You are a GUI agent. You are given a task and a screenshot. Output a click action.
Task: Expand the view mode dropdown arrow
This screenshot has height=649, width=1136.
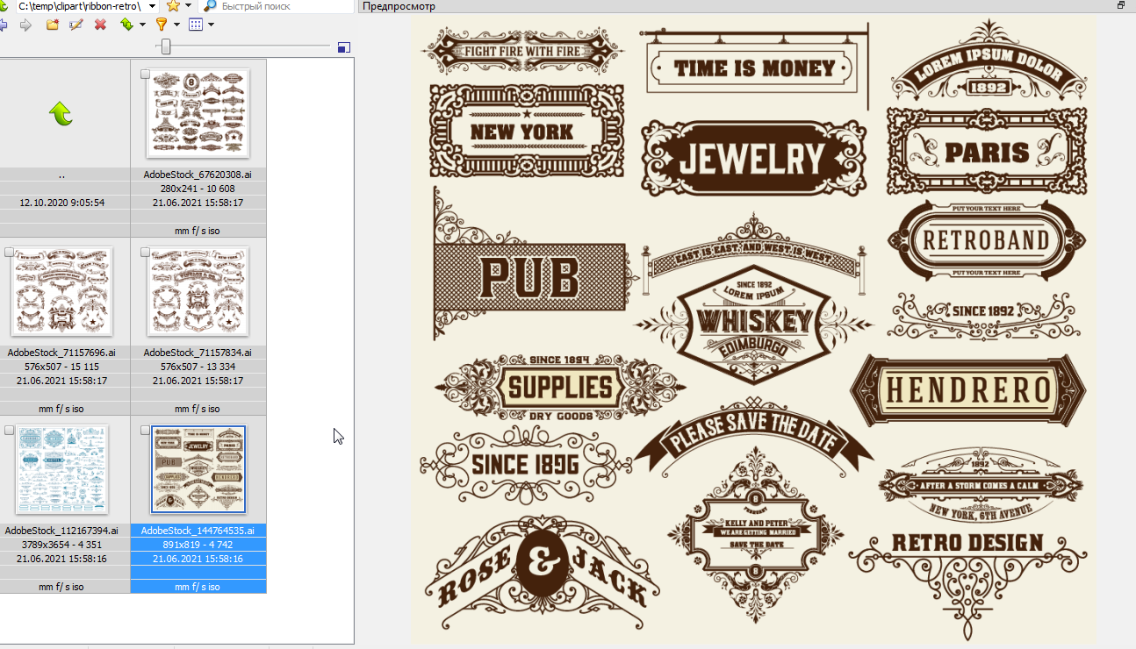pos(211,25)
